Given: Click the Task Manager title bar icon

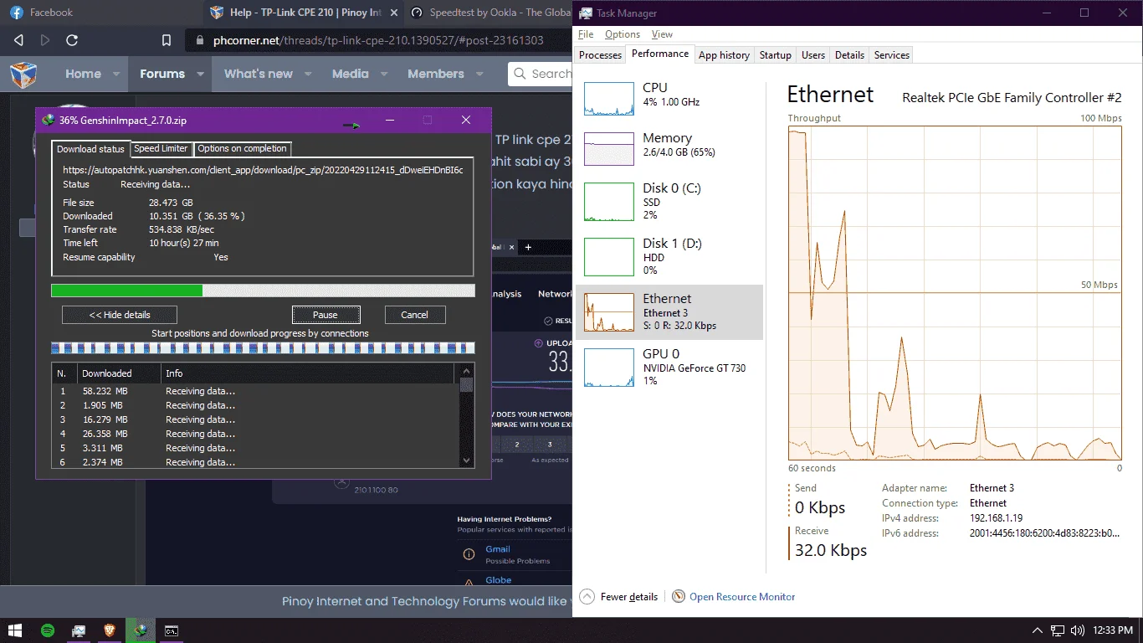Looking at the screenshot, I should 586,13.
